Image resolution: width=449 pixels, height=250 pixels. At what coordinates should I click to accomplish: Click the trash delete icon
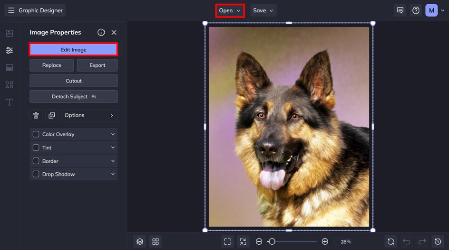coord(36,115)
